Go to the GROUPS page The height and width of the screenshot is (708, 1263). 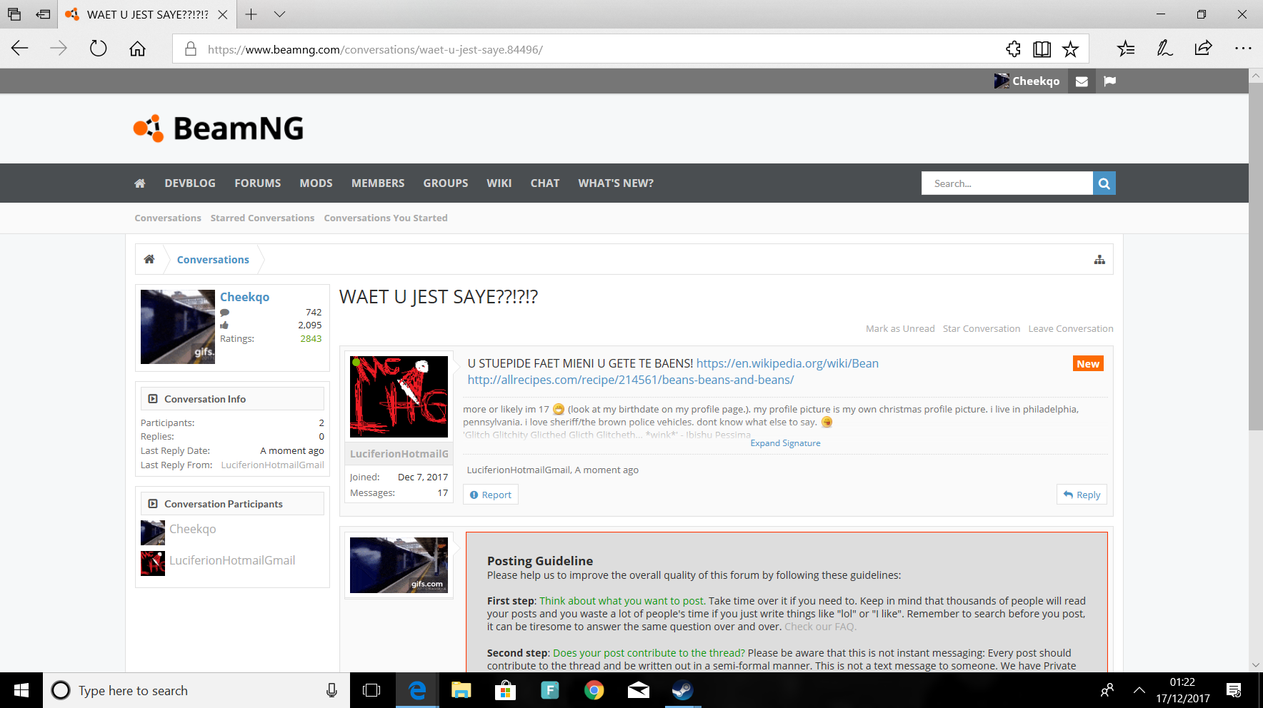pos(446,183)
